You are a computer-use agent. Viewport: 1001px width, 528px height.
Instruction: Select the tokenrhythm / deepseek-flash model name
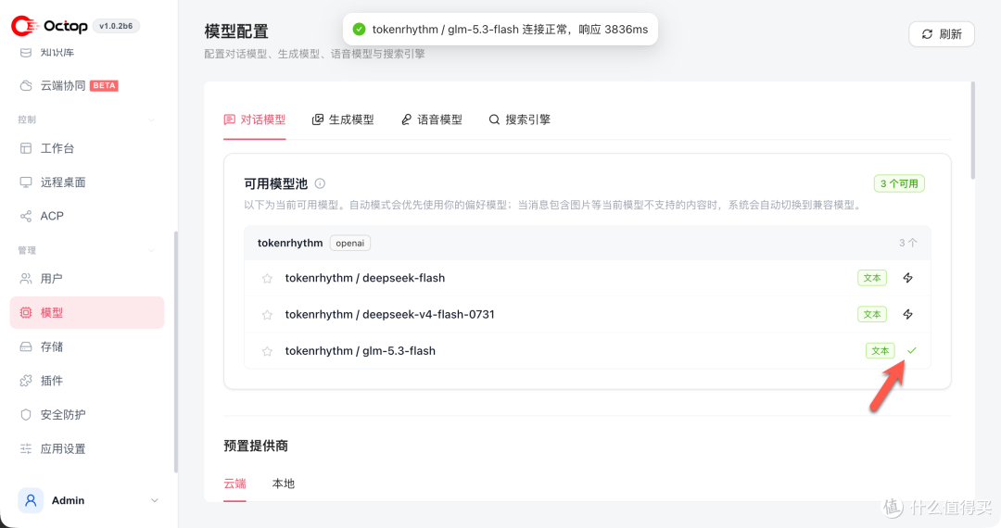(x=365, y=278)
